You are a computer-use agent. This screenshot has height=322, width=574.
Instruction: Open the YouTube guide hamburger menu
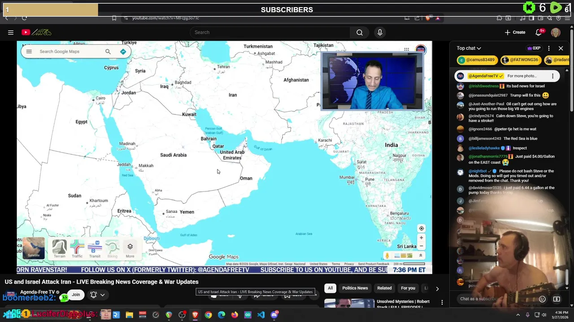(11, 32)
